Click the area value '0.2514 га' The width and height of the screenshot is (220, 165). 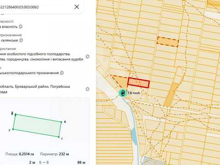[x=27, y=154]
